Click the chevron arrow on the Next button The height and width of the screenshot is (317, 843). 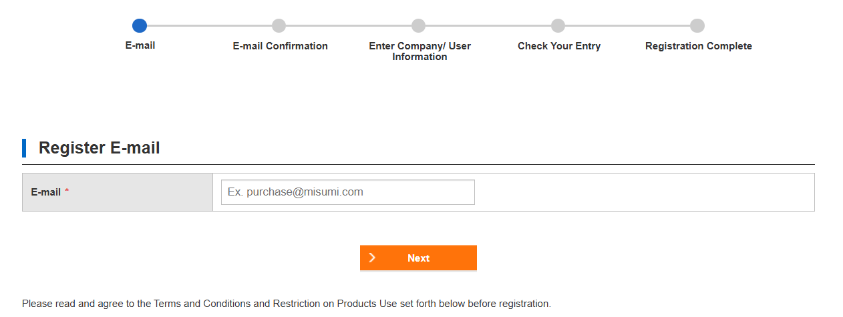[372, 258]
